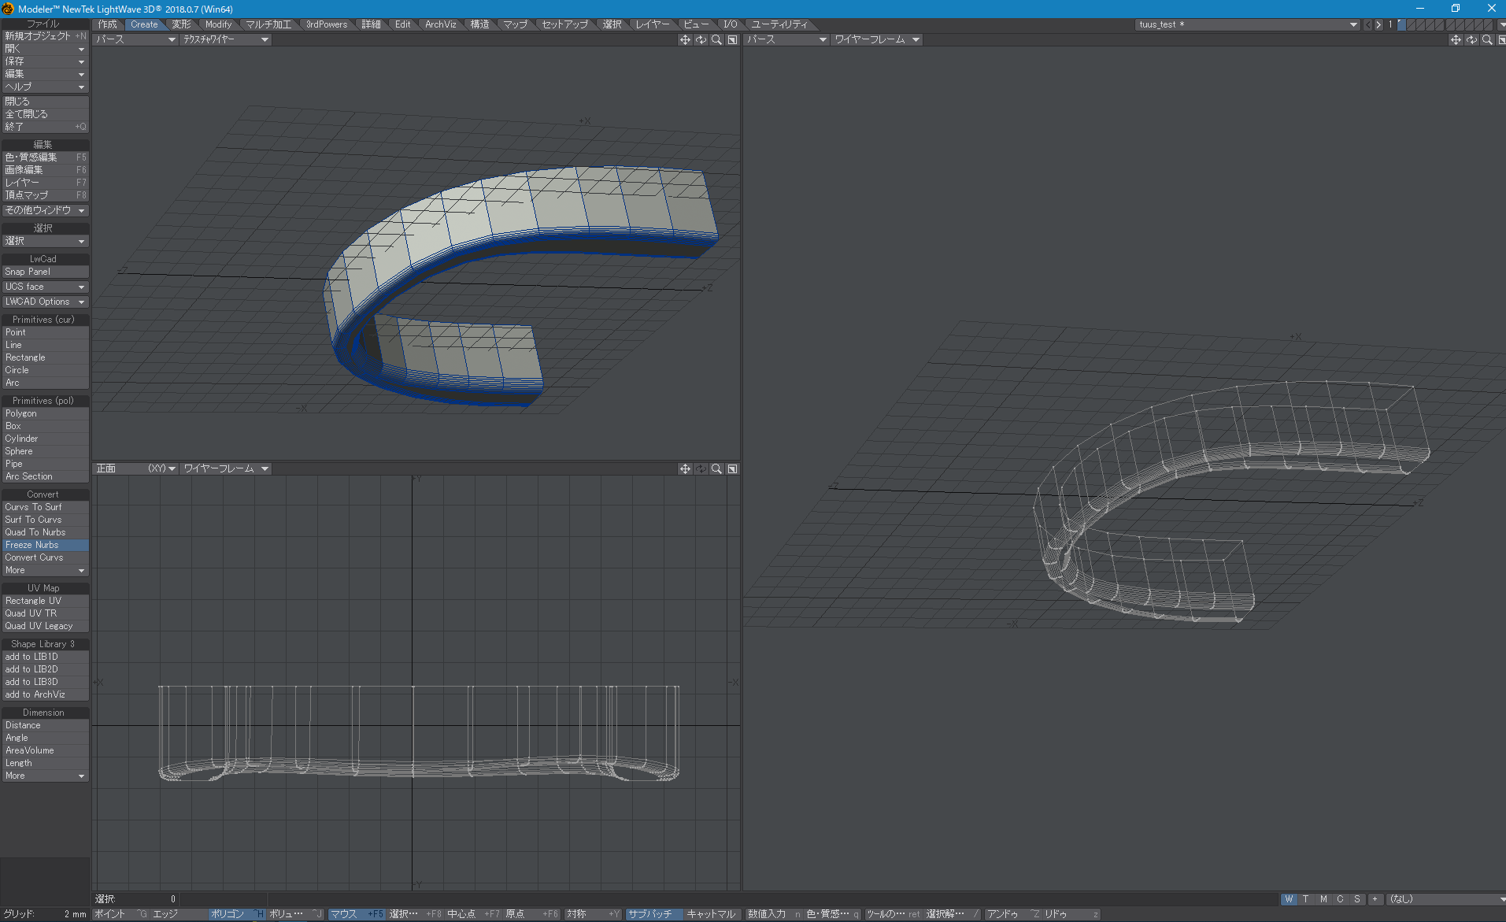Switch to エッジ (edge) selection mode

[x=179, y=914]
